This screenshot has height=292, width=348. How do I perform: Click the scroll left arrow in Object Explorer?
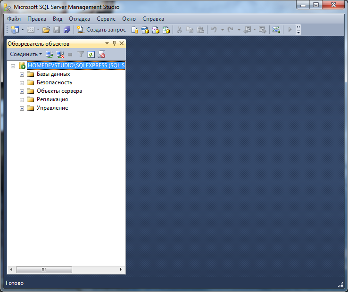(11, 269)
